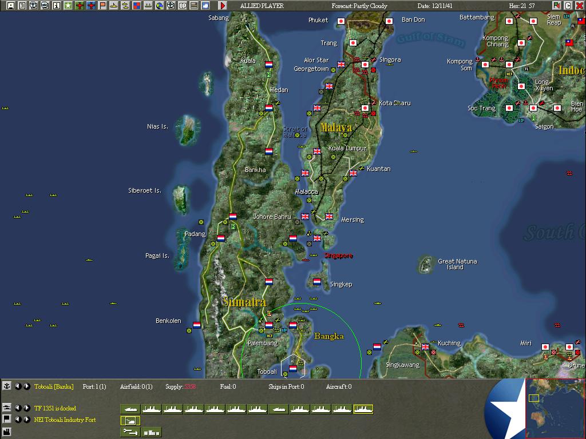The height and width of the screenshot is (439, 586).
Task: Select the first ship icon in TF 1351 row
Action: (130, 409)
